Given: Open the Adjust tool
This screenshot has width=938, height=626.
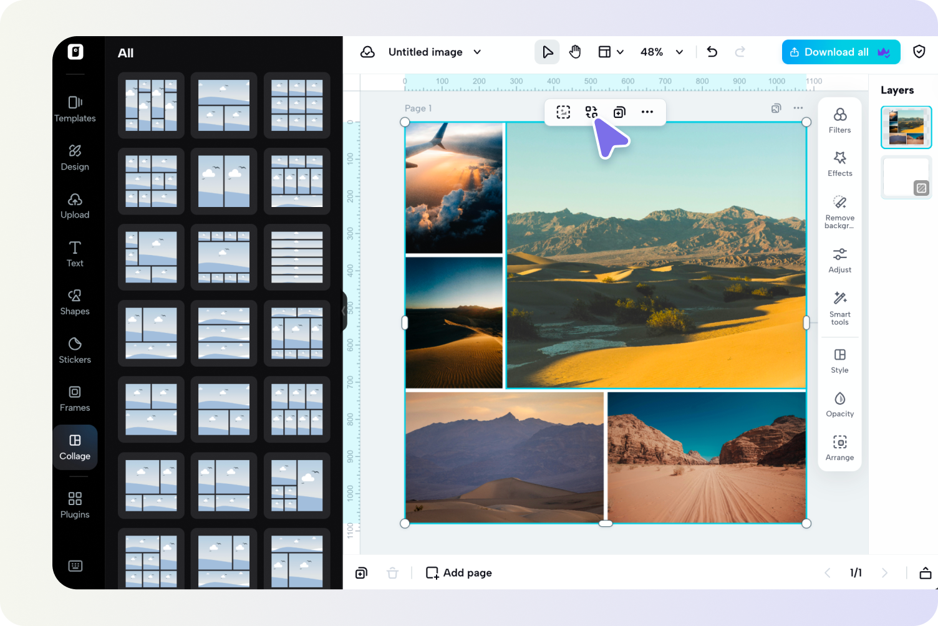Looking at the screenshot, I should click(x=839, y=261).
